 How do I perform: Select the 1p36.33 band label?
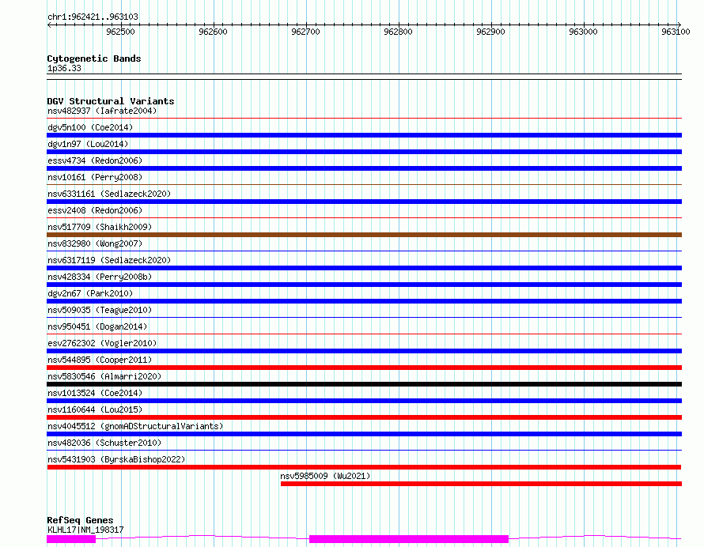[x=64, y=68]
